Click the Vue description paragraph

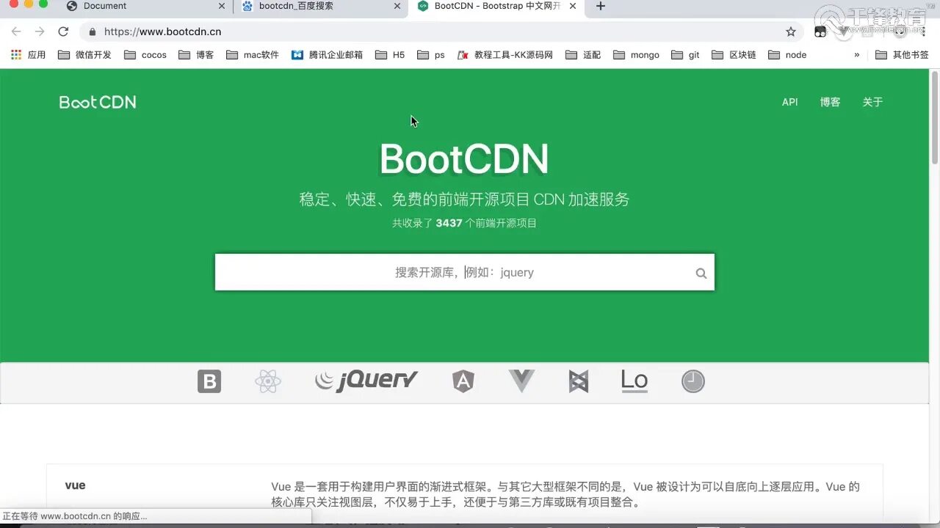point(565,494)
